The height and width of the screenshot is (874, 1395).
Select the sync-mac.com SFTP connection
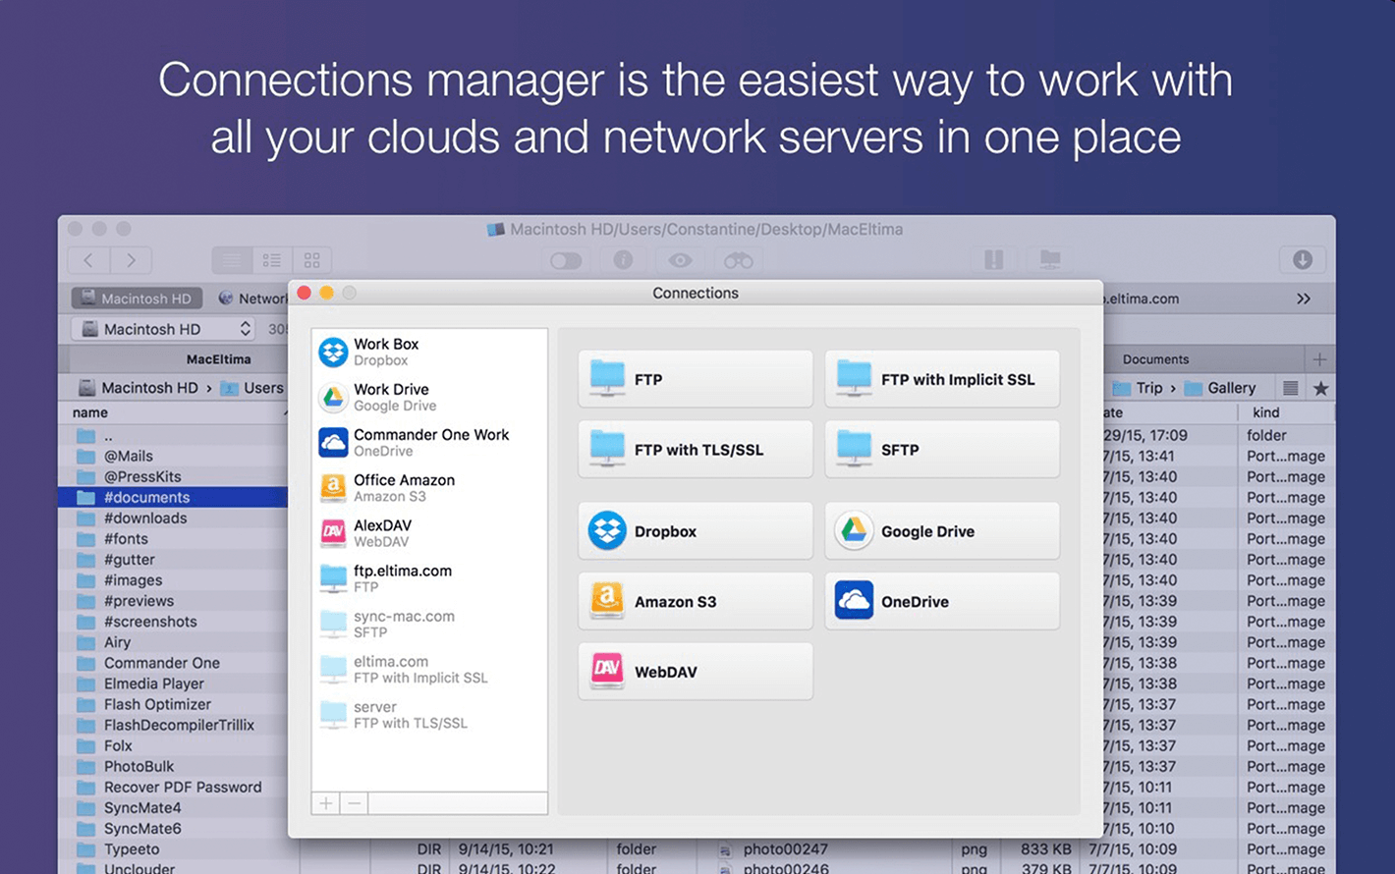click(x=429, y=624)
